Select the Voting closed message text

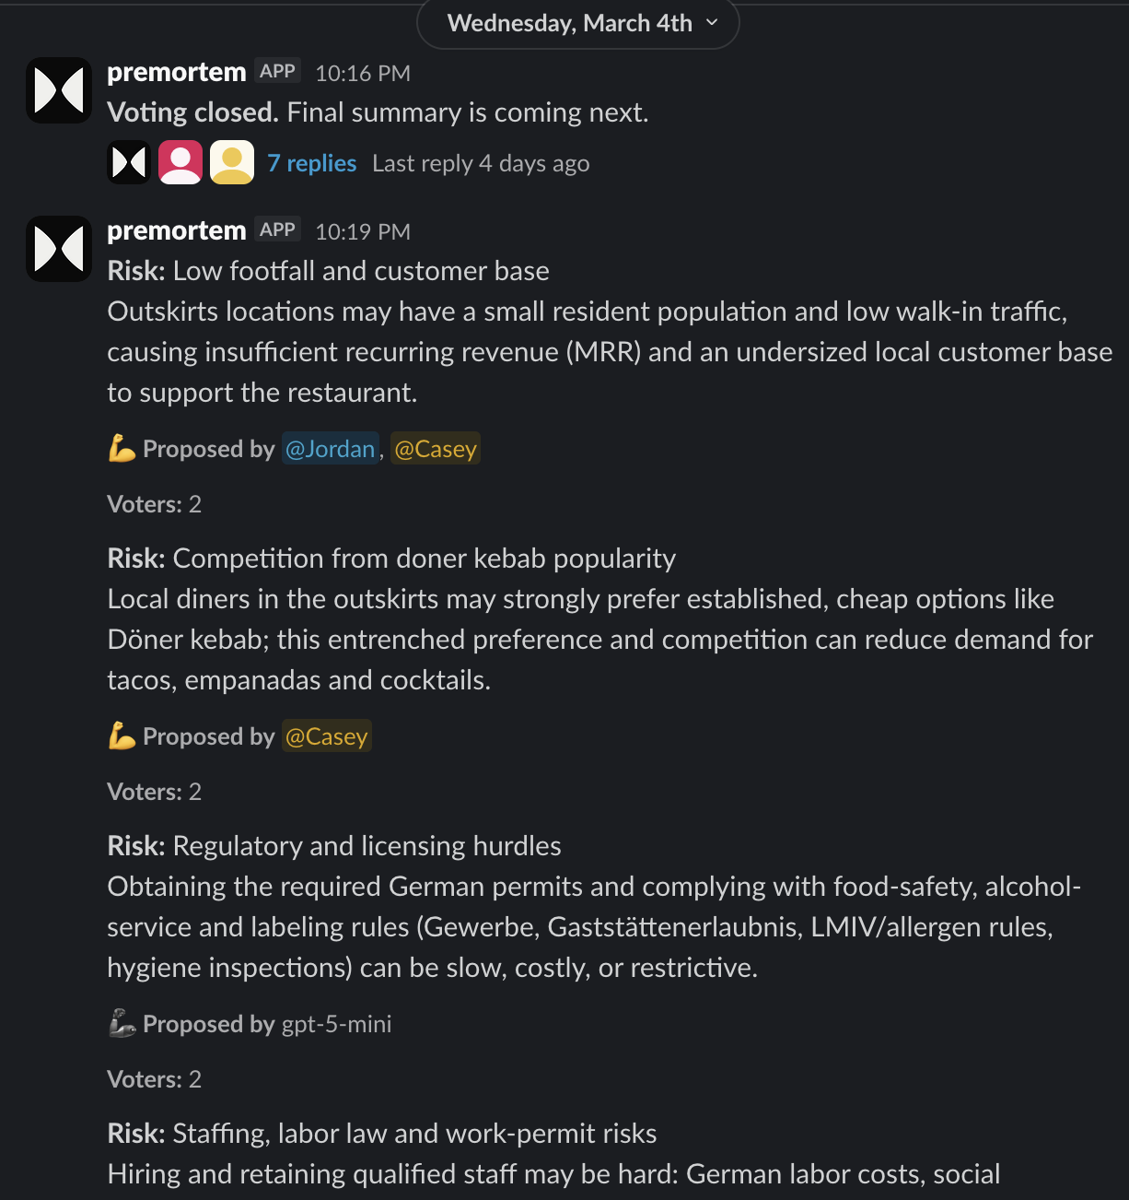coord(192,112)
